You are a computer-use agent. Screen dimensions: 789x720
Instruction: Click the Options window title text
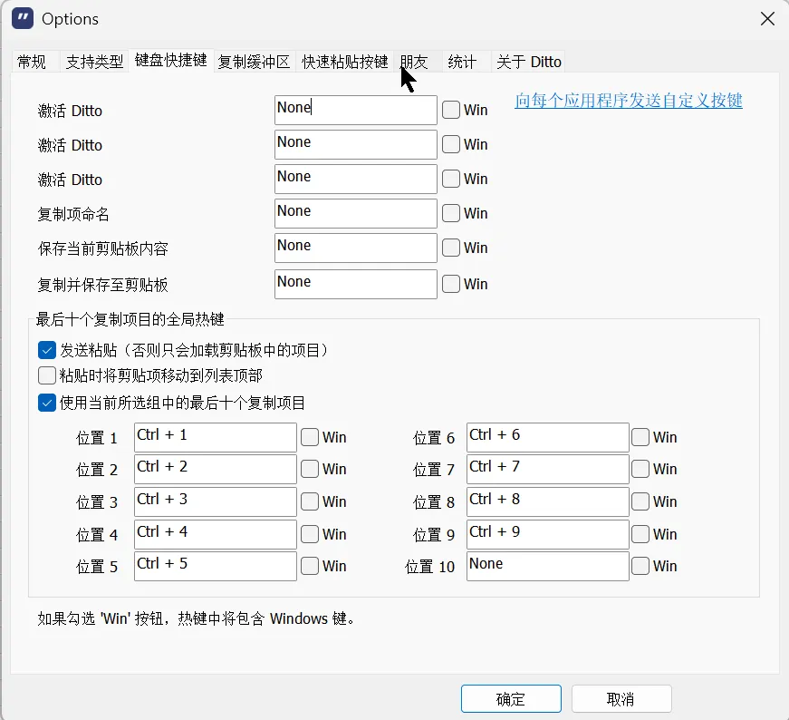70,19
